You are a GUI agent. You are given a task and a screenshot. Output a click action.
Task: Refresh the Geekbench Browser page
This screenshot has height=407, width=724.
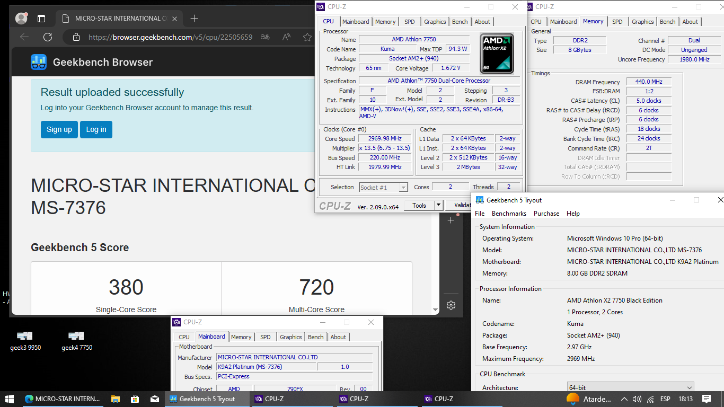coord(48,37)
